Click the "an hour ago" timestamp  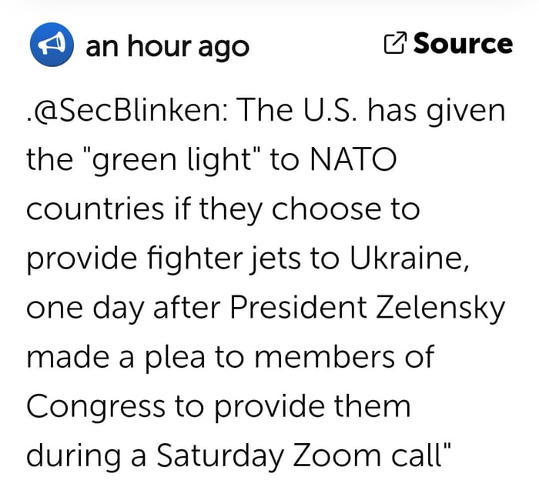pyautogui.click(x=167, y=46)
